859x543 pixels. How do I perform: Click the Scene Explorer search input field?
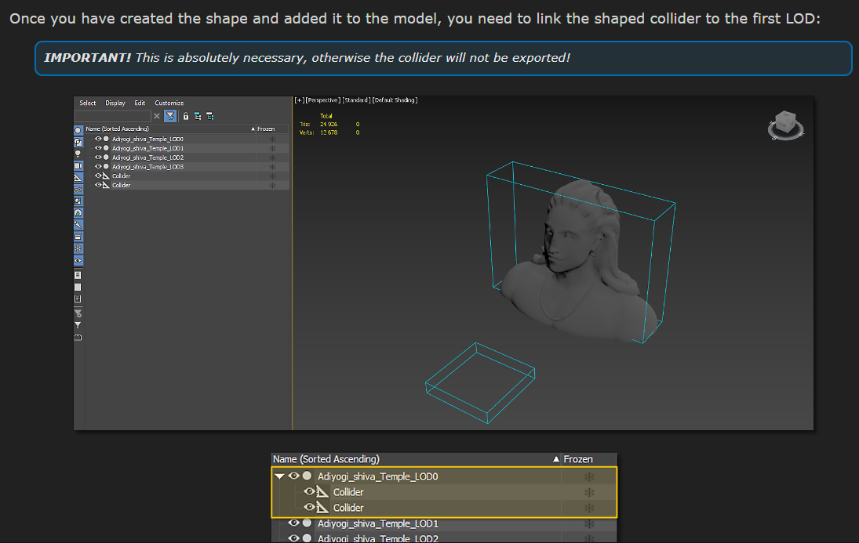[112, 116]
